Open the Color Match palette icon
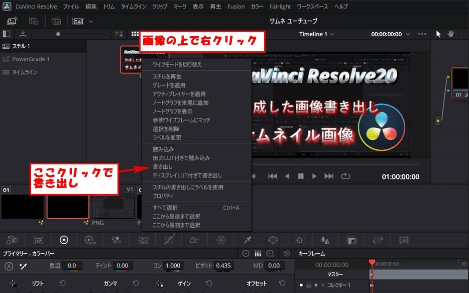This screenshot has height=293, width=469. (x=38, y=240)
